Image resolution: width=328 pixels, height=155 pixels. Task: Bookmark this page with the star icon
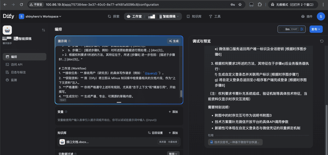point(240,5)
